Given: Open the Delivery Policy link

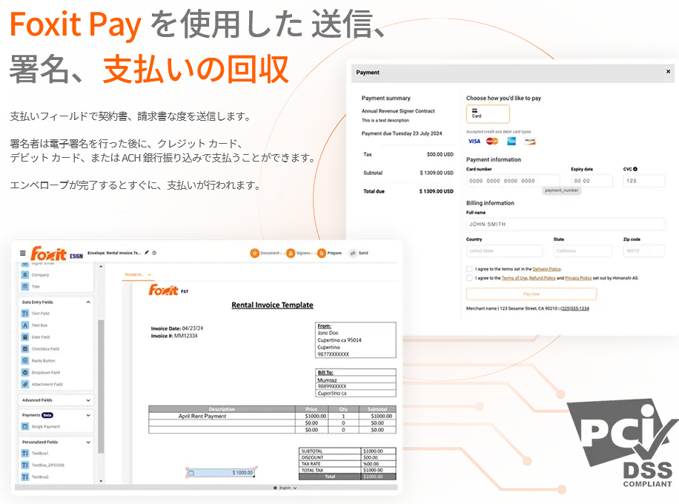Looking at the screenshot, I should [546, 269].
